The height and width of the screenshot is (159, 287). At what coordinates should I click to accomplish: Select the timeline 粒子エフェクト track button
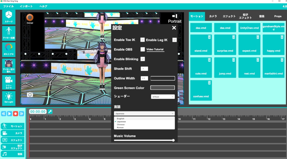[13, 147]
